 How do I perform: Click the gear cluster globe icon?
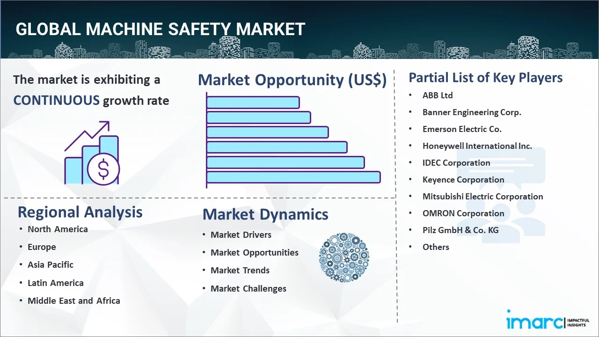click(344, 257)
